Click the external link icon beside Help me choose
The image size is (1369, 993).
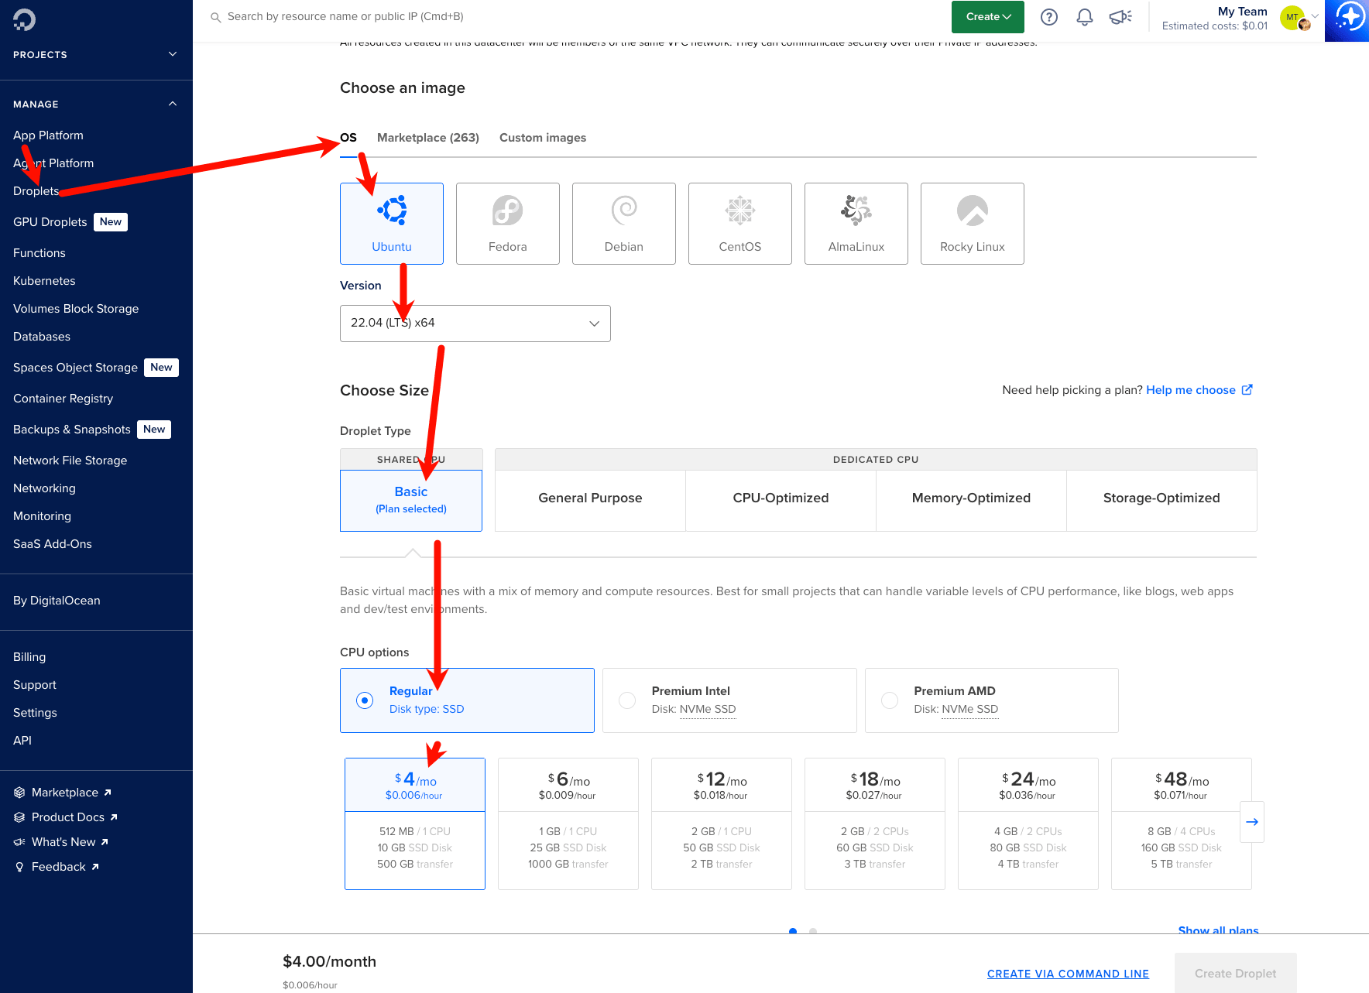click(1247, 390)
